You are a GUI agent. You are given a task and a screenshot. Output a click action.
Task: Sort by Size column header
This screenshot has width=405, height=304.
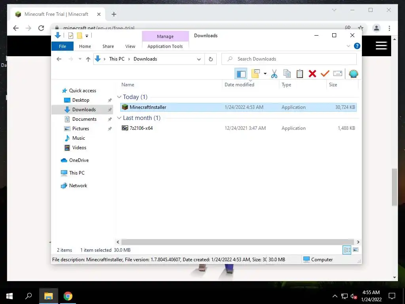333,85
